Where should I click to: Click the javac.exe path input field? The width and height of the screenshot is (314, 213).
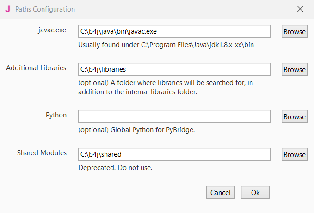(x=174, y=31)
